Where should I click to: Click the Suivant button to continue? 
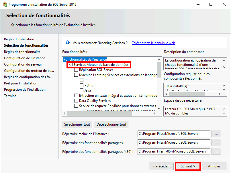click(187, 166)
